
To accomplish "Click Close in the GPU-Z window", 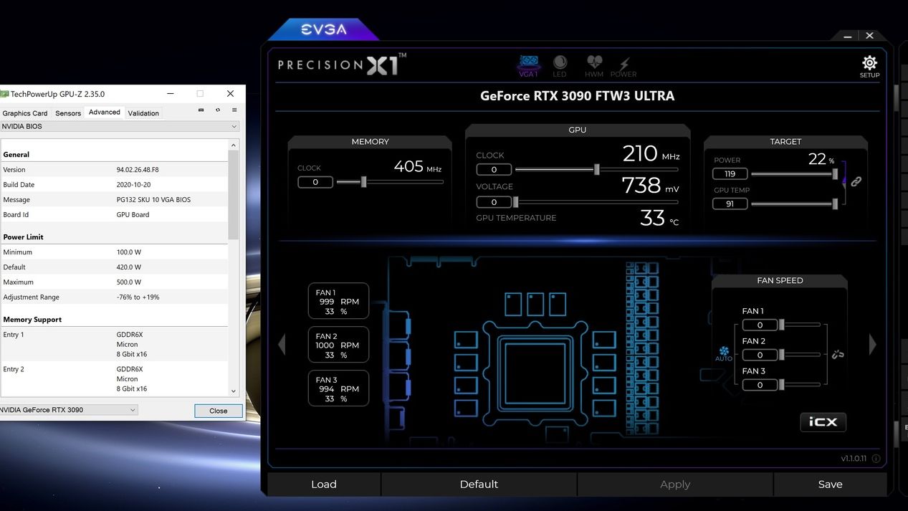I will (219, 411).
